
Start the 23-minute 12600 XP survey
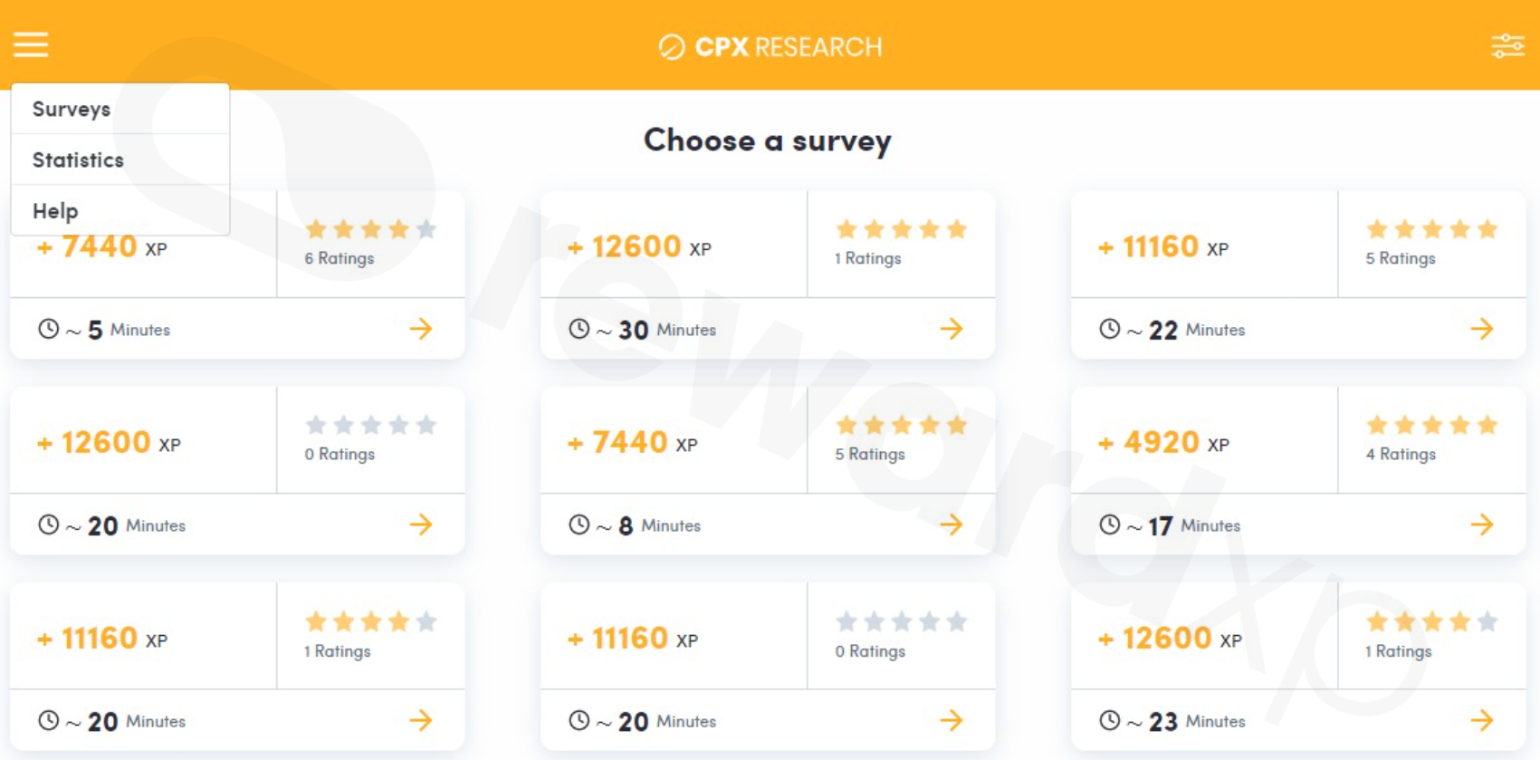1482,720
